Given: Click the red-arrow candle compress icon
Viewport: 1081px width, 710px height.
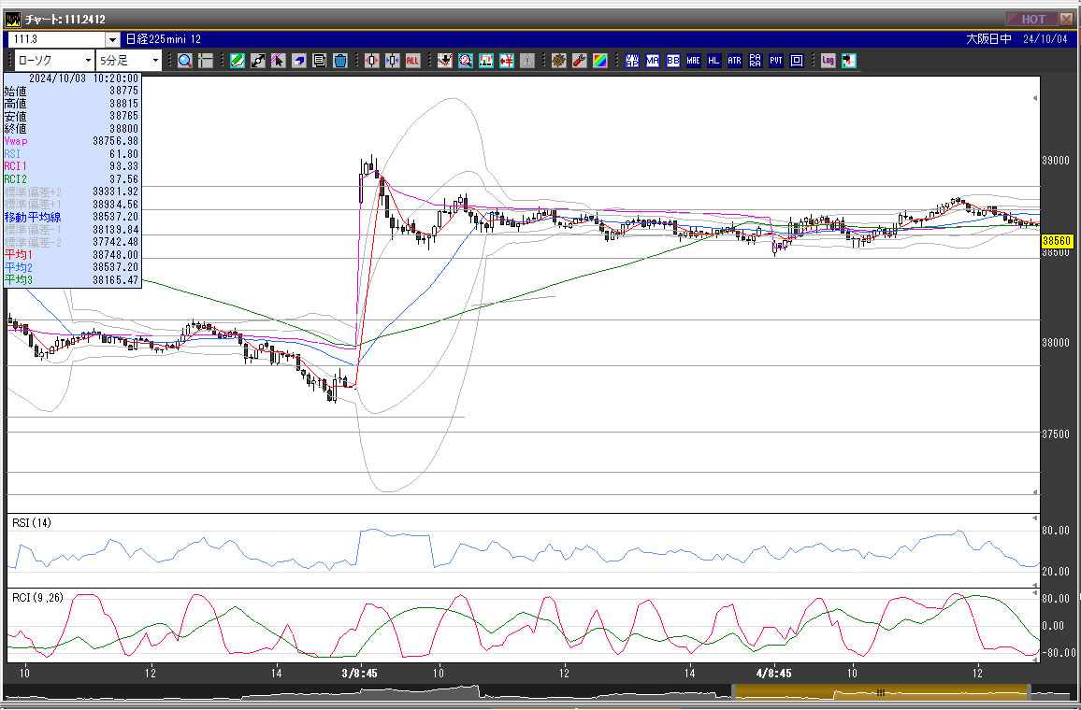Looking at the screenshot, I should 371,61.
